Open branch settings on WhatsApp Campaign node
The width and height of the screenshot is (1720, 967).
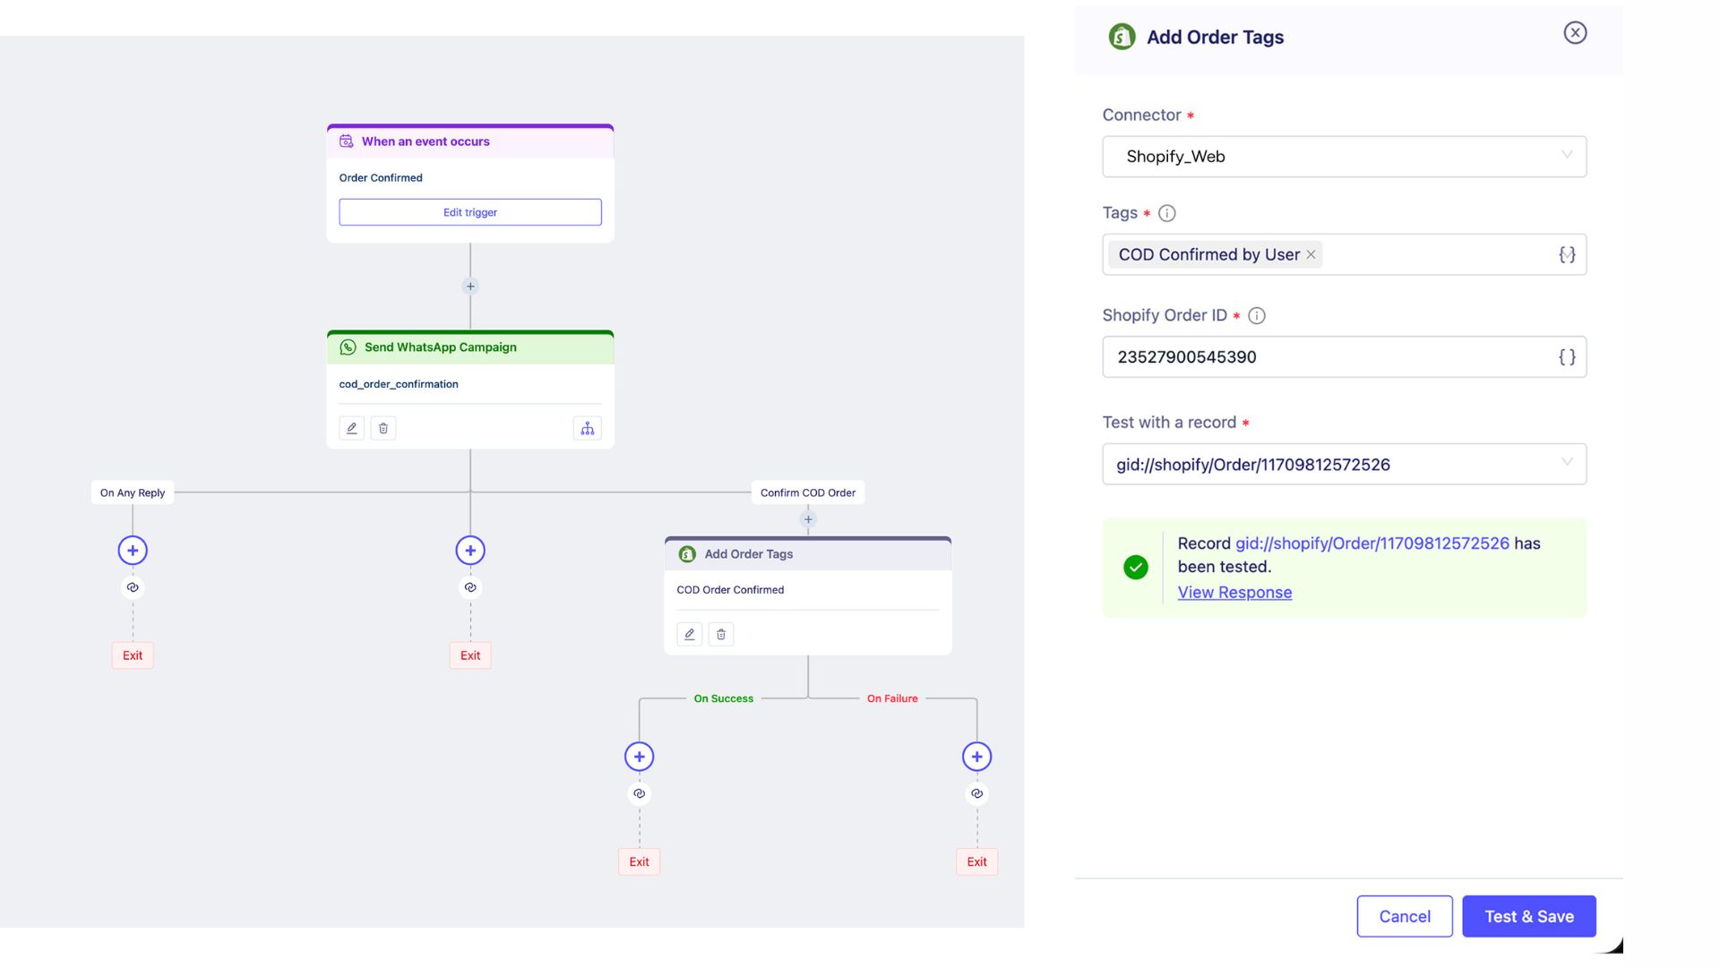pos(587,428)
